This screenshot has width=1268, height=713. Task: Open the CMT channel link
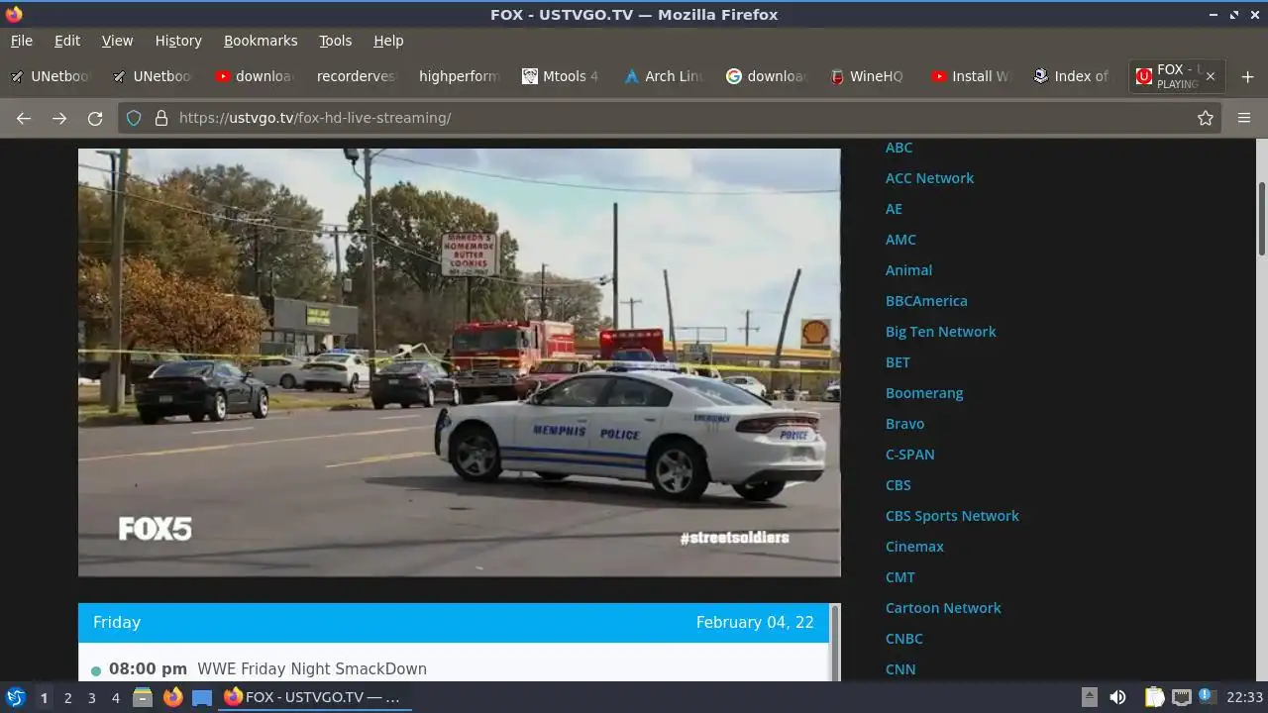pos(900,577)
